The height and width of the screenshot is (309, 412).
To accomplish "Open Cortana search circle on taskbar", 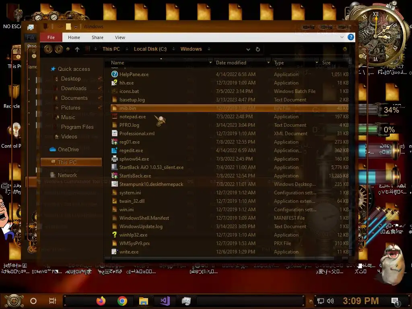I will [x=33, y=301].
